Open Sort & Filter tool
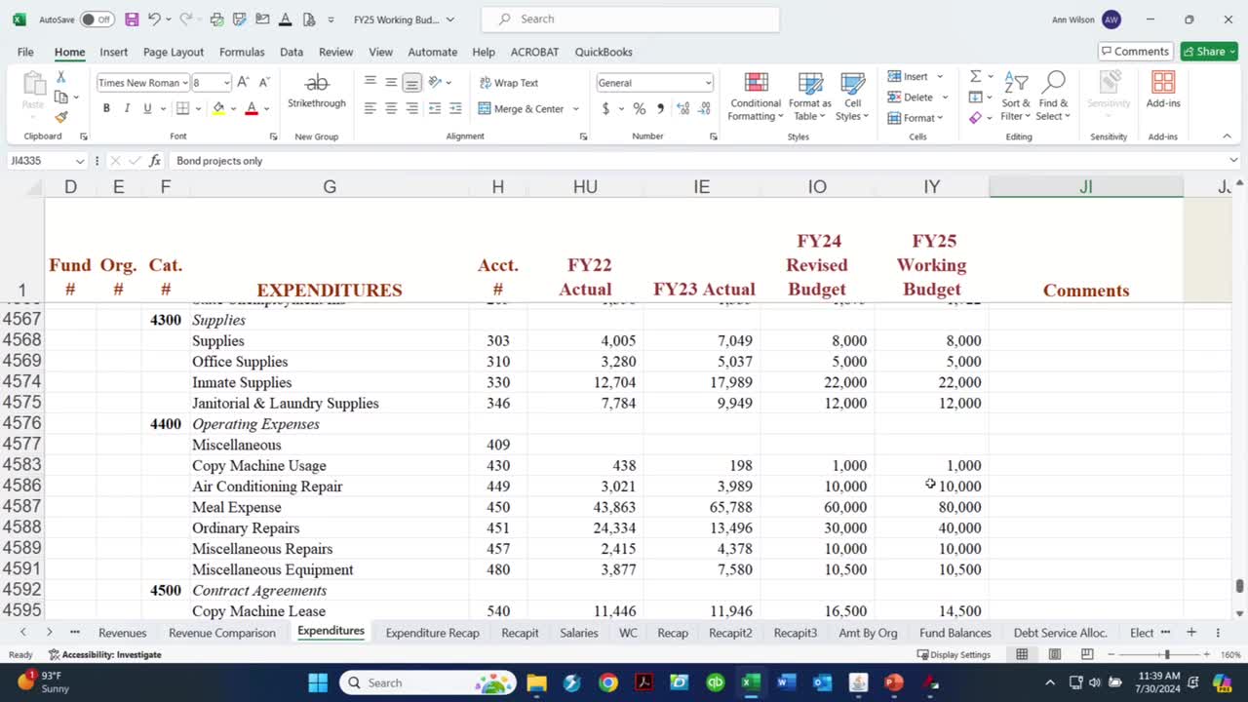 point(1015,96)
